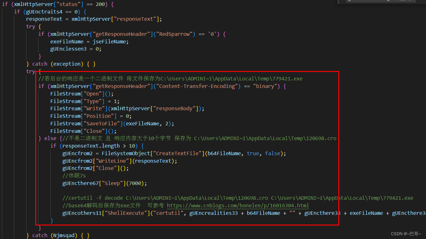Click the comment mentioning 779421.exe binary save
This screenshot has height=239, width=426.
[170, 79]
